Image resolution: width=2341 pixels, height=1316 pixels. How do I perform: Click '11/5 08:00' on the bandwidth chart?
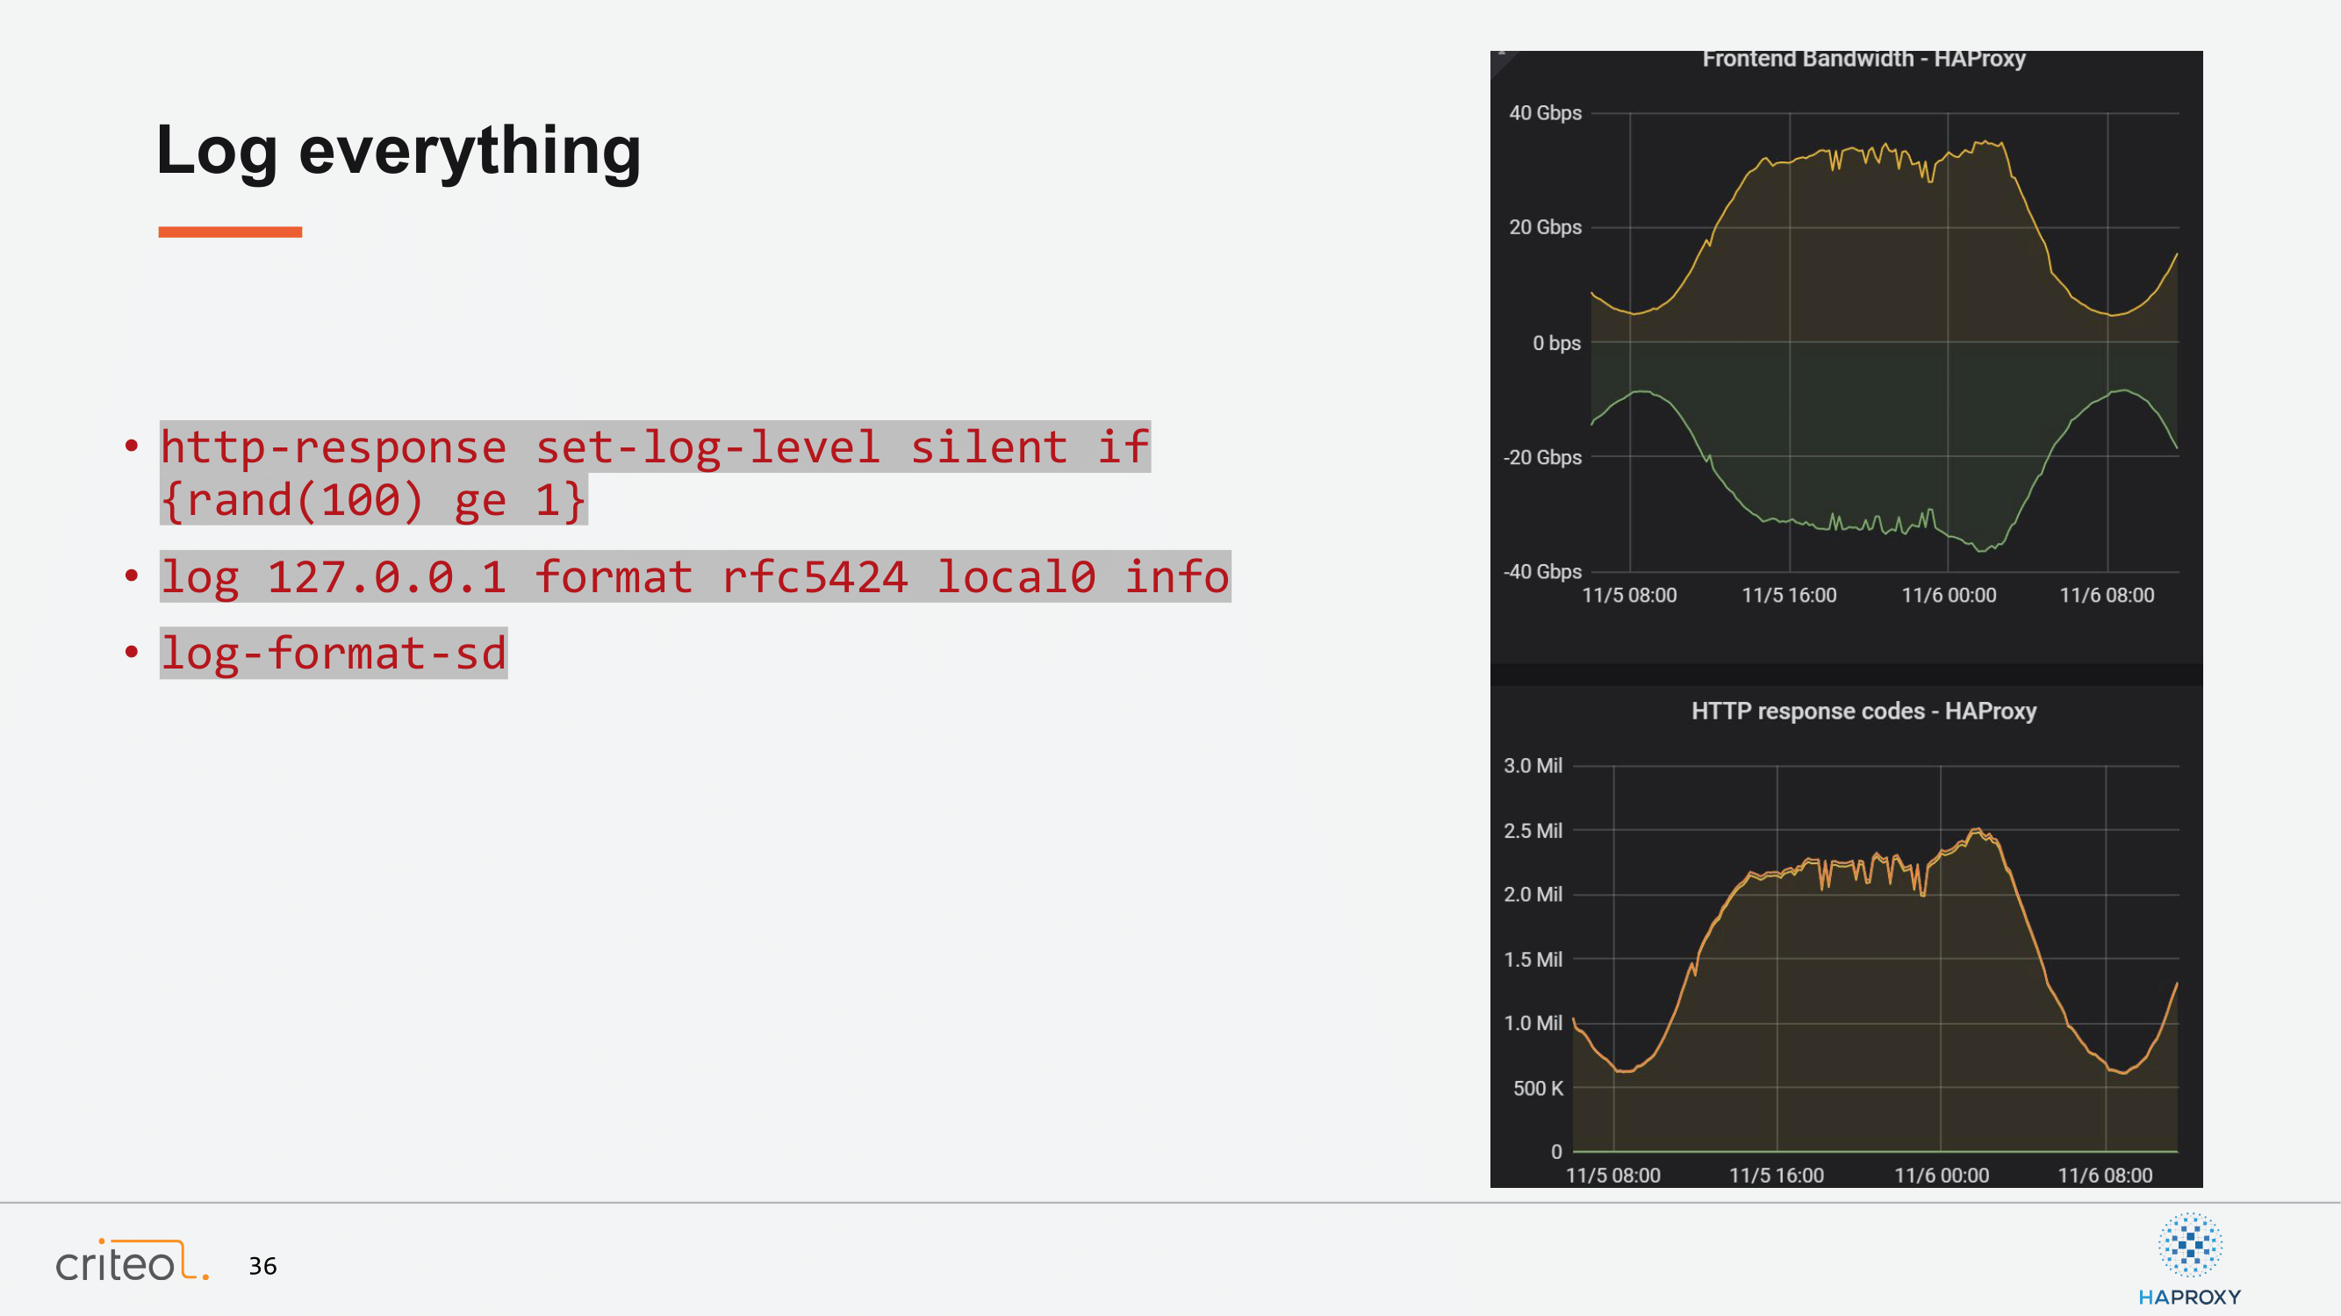tap(1629, 596)
